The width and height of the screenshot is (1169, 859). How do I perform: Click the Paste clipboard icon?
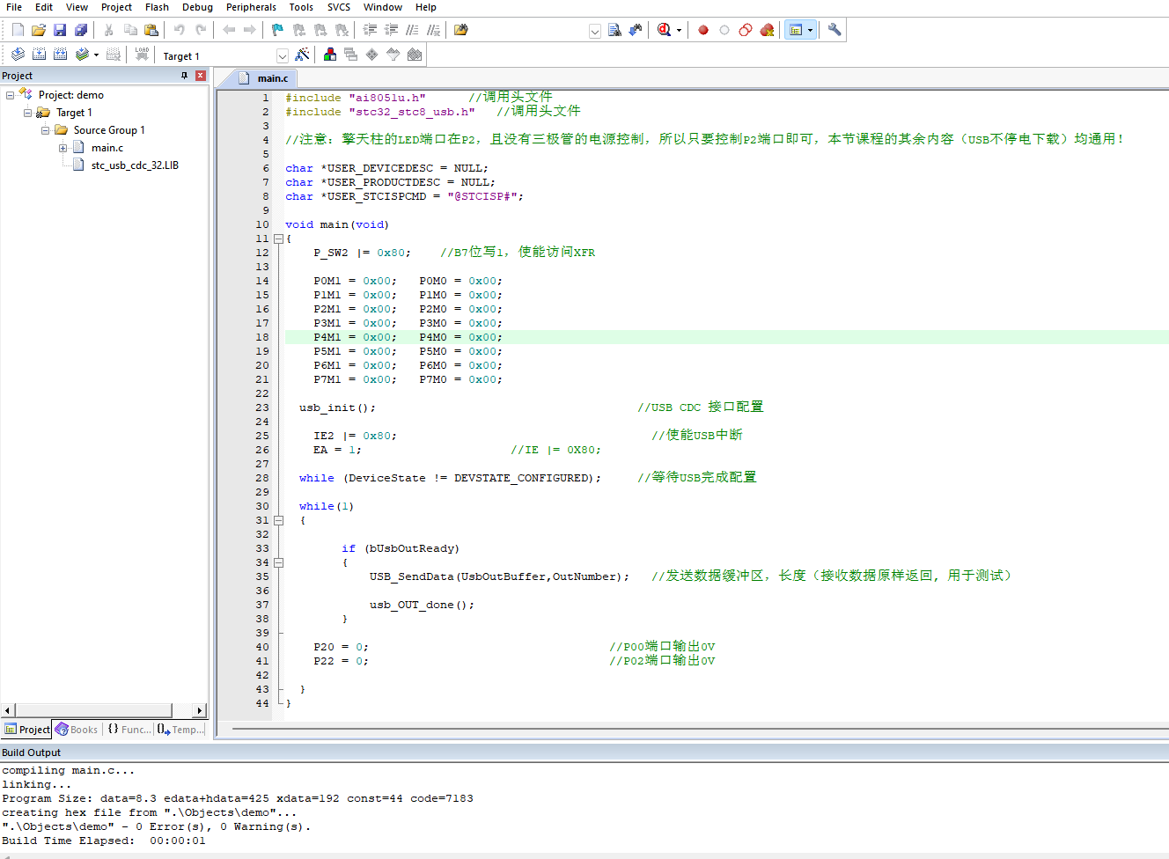[x=151, y=30]
